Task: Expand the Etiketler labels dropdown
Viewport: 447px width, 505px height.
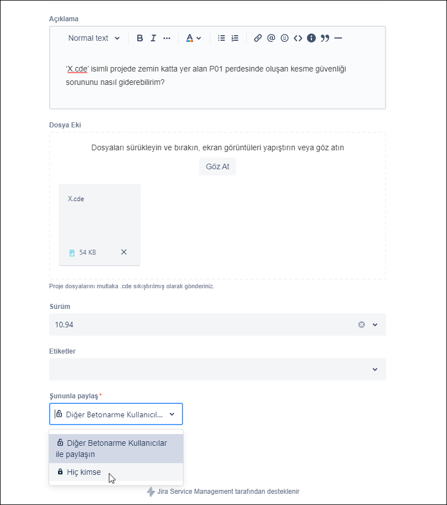Action: click(x=375, y=369)
